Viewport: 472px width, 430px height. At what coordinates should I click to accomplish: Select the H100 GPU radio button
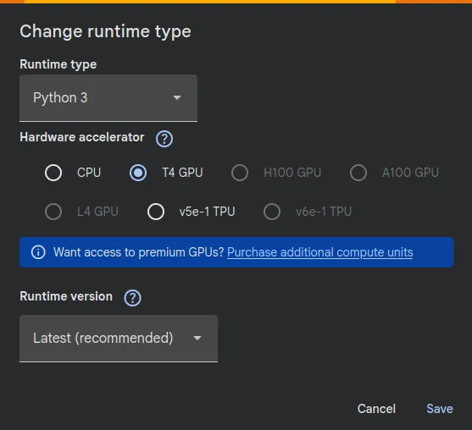pyautogui.click(x=240, y=173)
